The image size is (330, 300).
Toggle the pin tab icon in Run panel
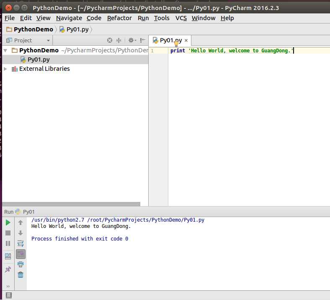[x=8, y=269]
